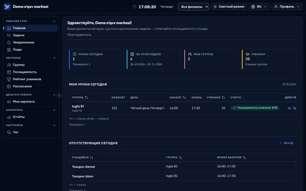The width and height of the screenshot is (306, 191).
Task: Click the calendar check icon beside Посещаемость
Action: 9,72
